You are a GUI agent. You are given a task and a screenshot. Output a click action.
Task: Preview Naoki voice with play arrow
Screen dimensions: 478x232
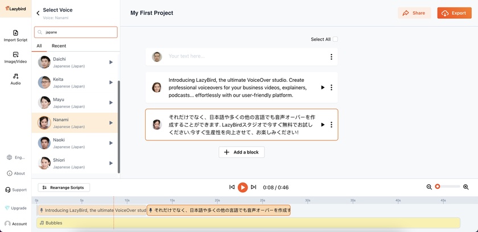(x=111, y=143)
